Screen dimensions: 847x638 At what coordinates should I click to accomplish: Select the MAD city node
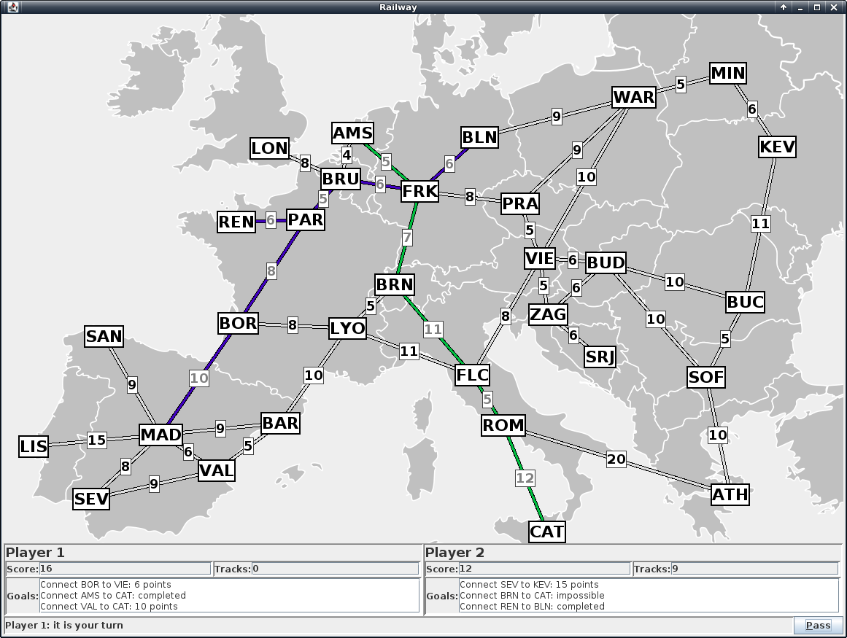tap(160, 435)
